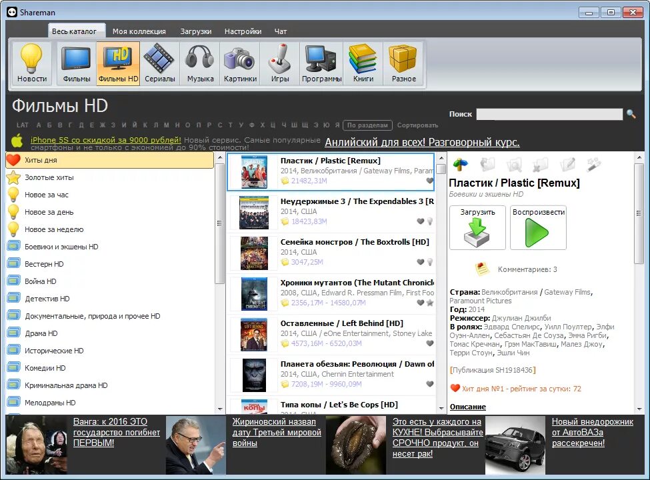Viewport: 650px width, 480px height.
Task: Click the wand icon in details toolbar
Action: (x=593, y=165)
